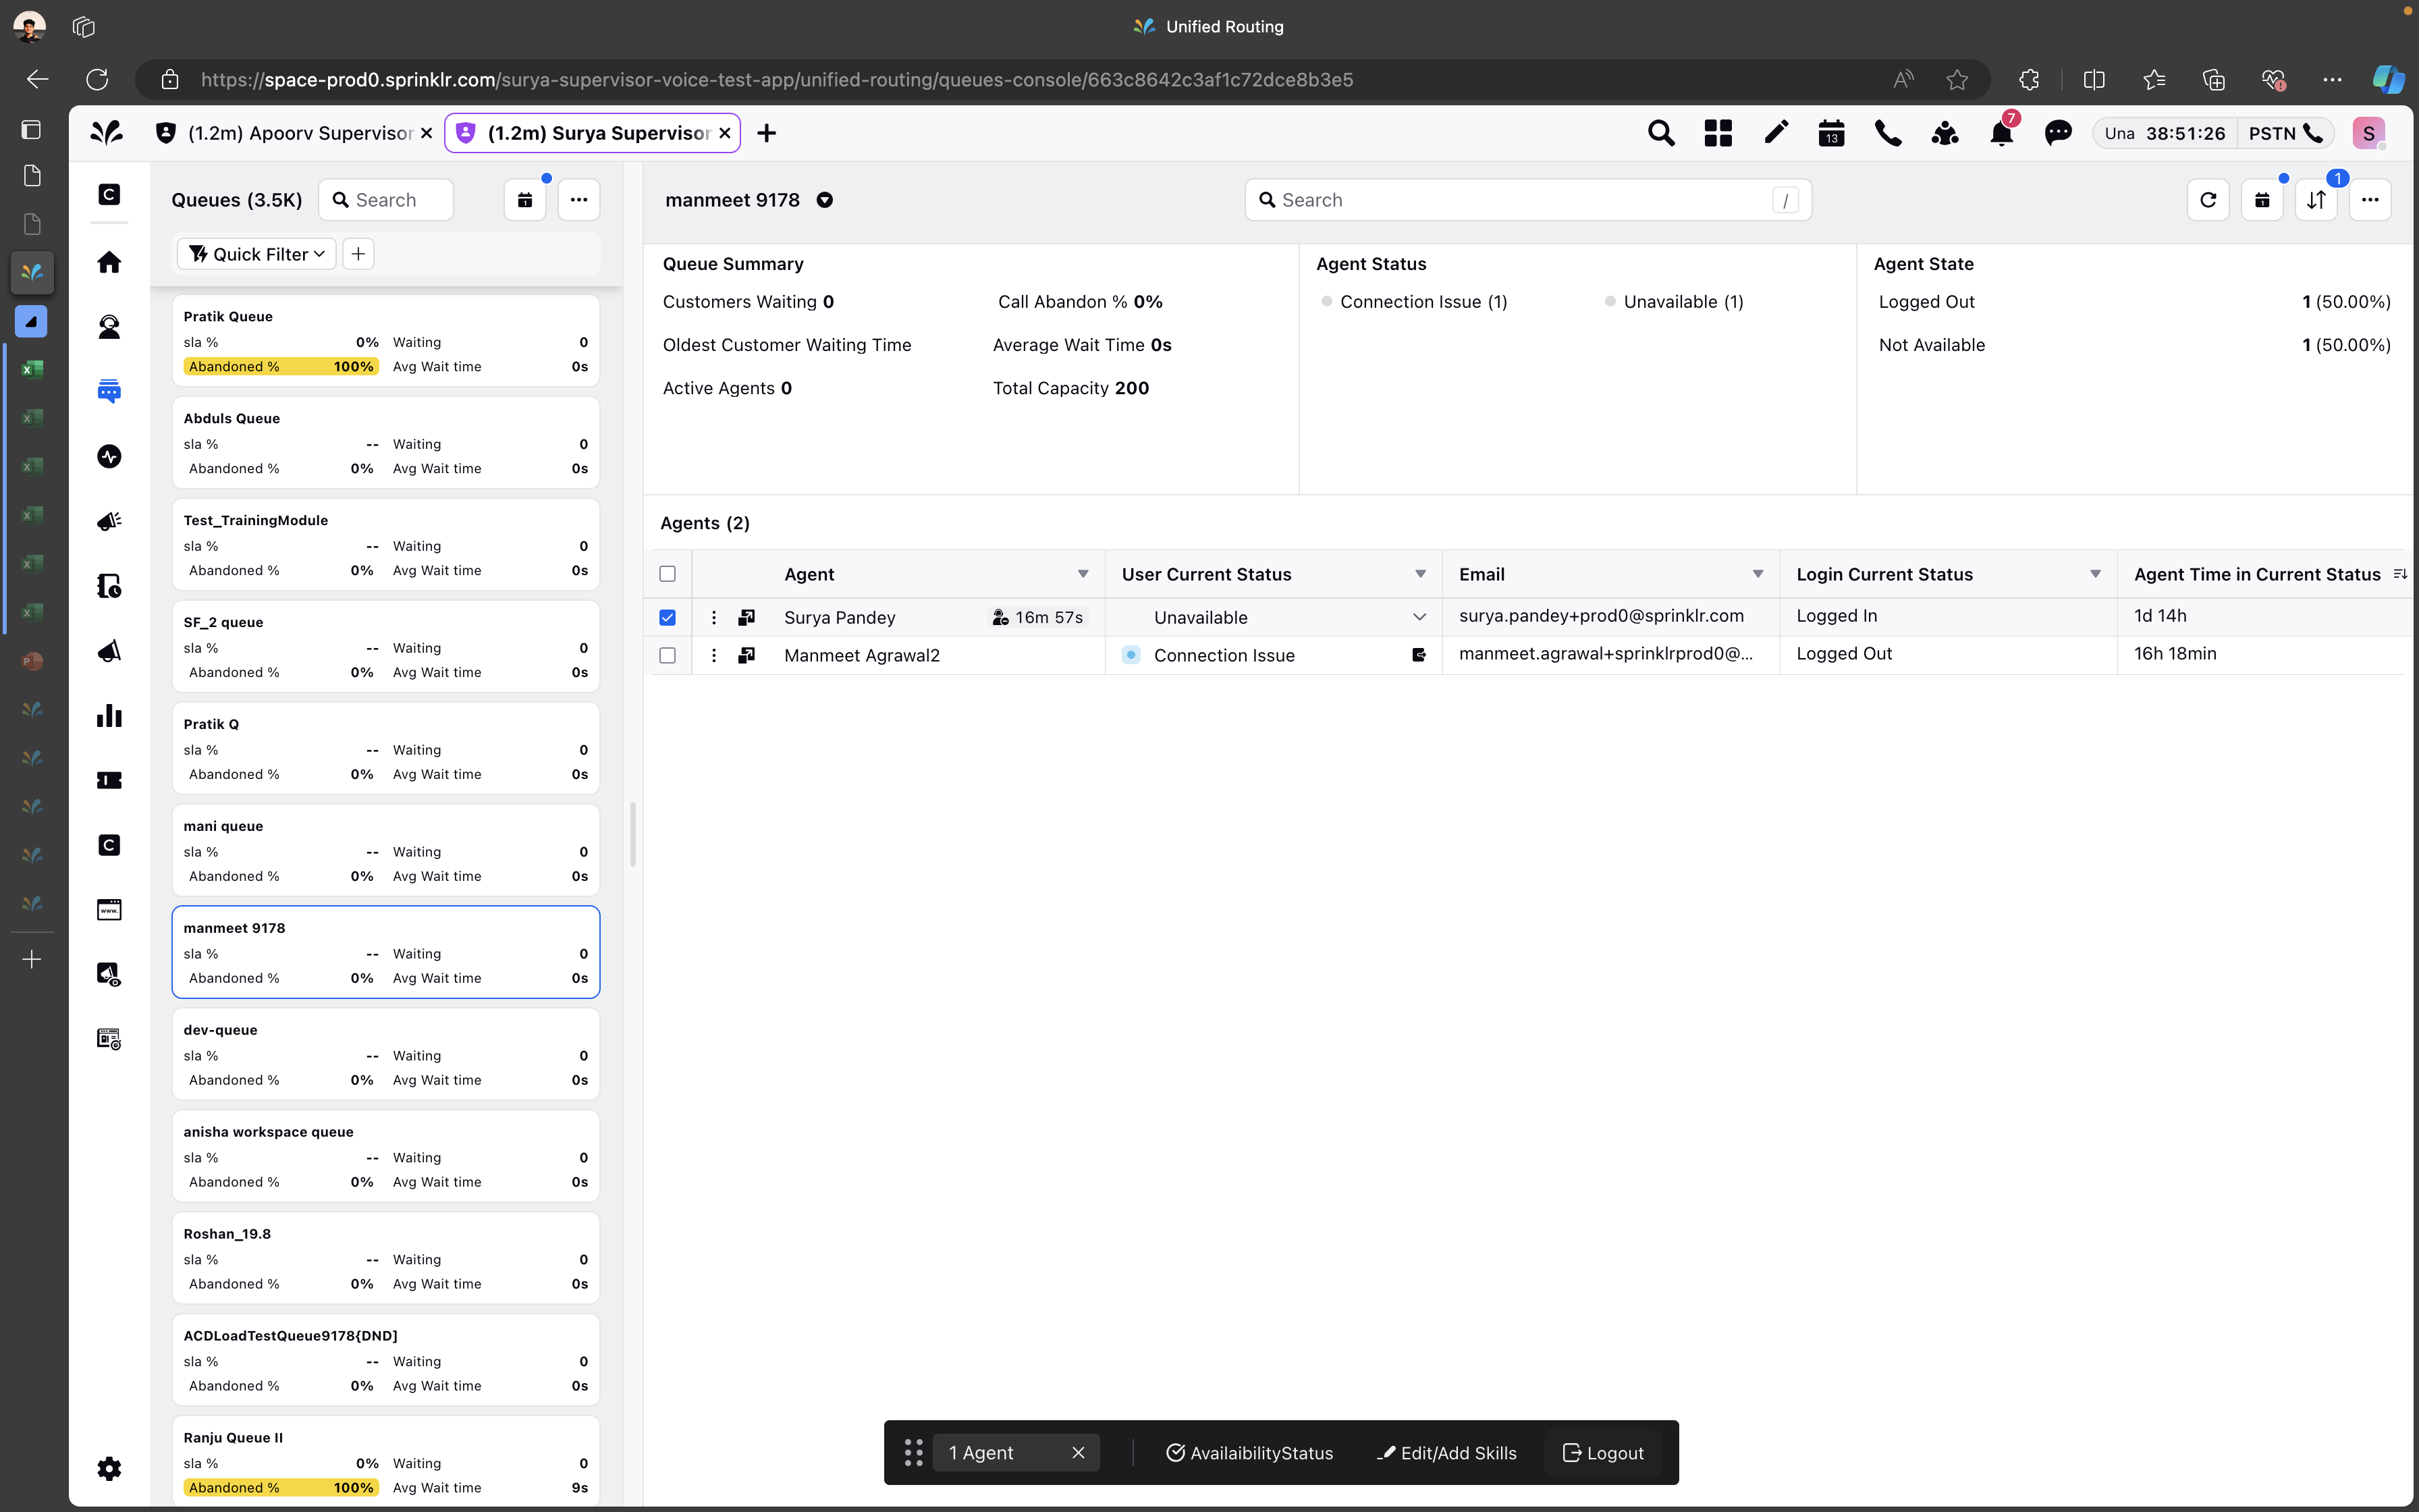This screenshot has height=1512, width=2419.
Task: Open the Copilot icon in the browser
Action: (2388, 79)
